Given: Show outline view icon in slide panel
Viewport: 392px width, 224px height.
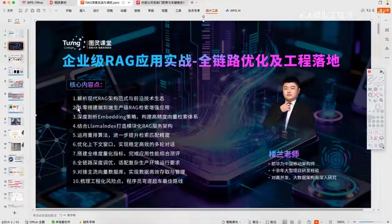Looking at the screenshot, I should tap(10, 21).
